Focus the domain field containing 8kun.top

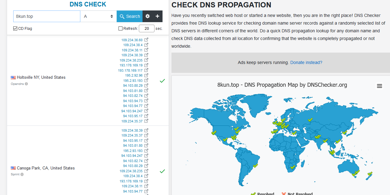coord(47,16)
